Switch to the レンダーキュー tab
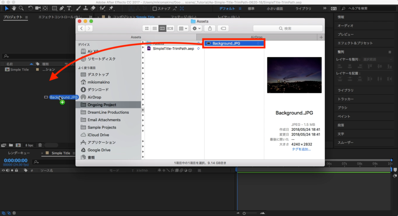This screenshot has width=398, height=216. 16,153
